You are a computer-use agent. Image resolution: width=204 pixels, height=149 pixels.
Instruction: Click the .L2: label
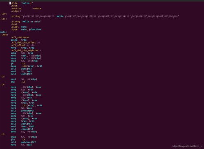click(x=3, y=77)
